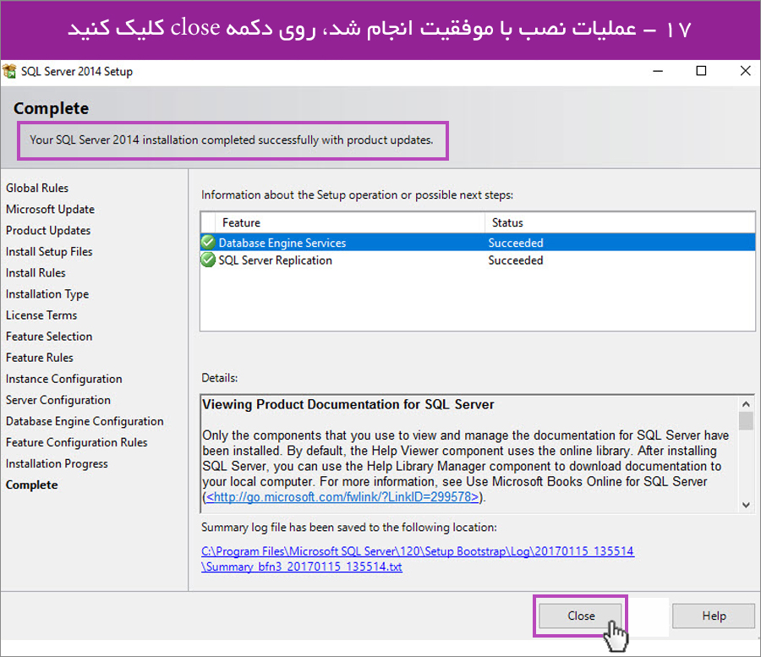Click the Details scrollbar up arrow
The image size is (761, 657).
click(x=746, y=403)
